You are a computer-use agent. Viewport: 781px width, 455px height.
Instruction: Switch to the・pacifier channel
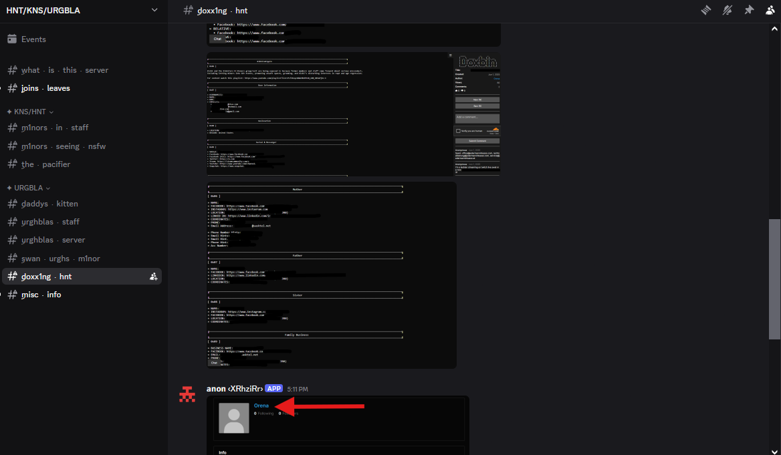82,164
